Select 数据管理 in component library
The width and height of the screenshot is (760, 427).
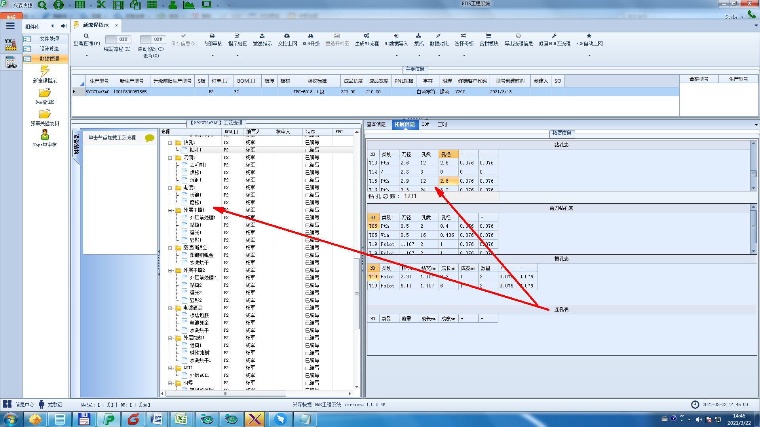point(49,59)
